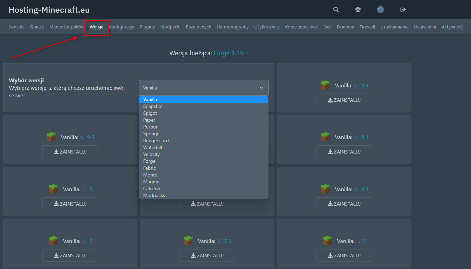Open the Użytkownicy tab
The width and height of the screenshot is (471, 269).
pos(267,27)
